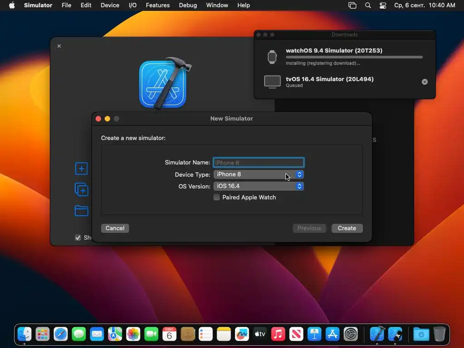The height and width of the screenshot is (348, 464).
Task: Click the Previous button
Action: coord(309,228)
